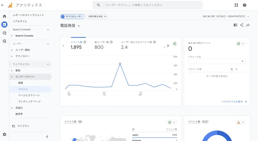Go to Home in left rail
Image resolution: width=258 pixels, height=141 pixels.
[x=5, y=16]
